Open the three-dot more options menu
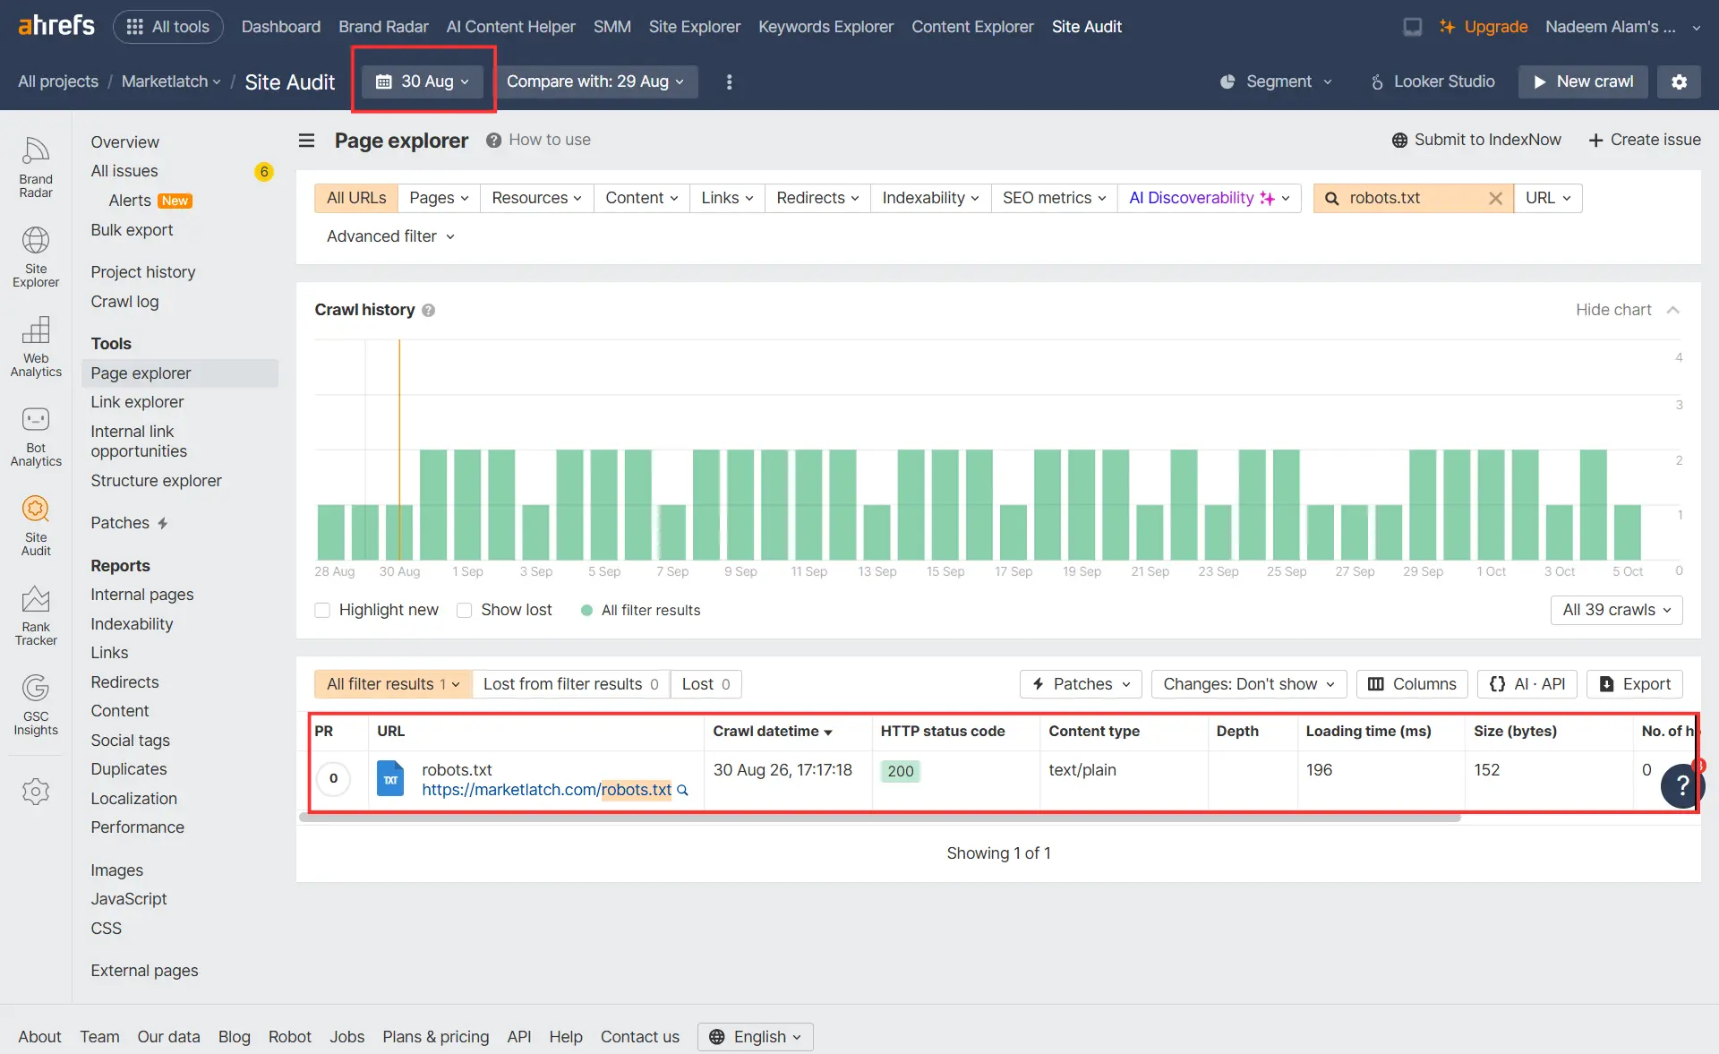This screenshot has height=1054, width=1719. coord(729,81)
